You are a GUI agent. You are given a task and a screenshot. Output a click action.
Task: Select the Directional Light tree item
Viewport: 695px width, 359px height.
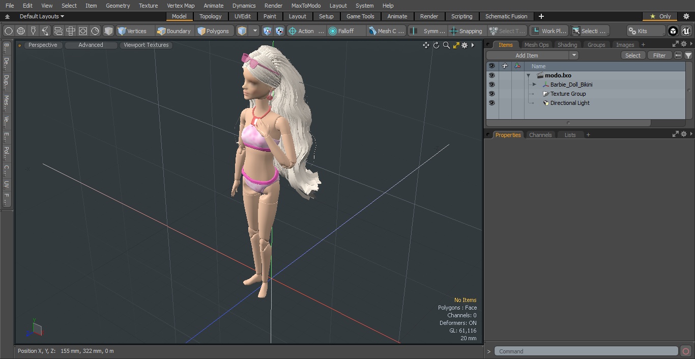570,103
